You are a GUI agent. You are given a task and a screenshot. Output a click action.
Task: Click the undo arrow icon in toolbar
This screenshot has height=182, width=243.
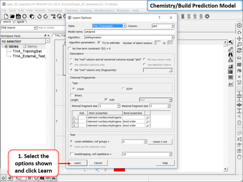pos(40,17)
